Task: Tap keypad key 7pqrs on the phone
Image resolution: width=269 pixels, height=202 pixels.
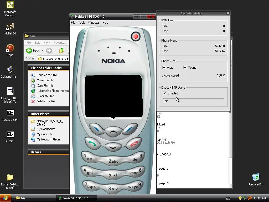Action: pyautogui.click(x=91, y=185)
